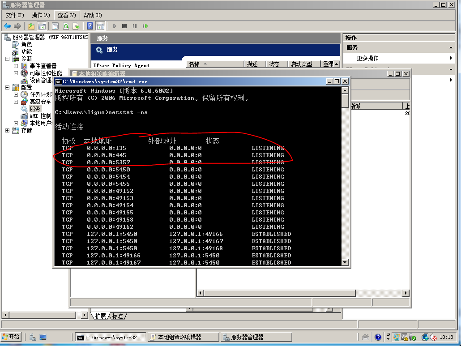Click the blue Help question mark icon
This screenshot has height=346, width=461.
click(x=90, y=26)
